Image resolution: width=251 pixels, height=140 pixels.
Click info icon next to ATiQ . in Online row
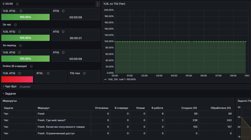click(x=48, y=73)
